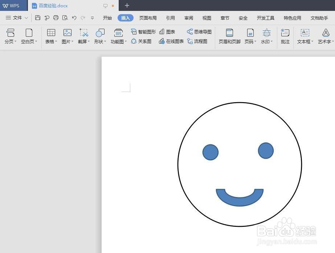Open the 思维导图 mind map tool

pos(199,32)
